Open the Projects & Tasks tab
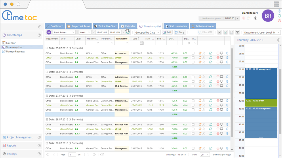The height and width of the screenshot is (158, 282). point(79,26)
